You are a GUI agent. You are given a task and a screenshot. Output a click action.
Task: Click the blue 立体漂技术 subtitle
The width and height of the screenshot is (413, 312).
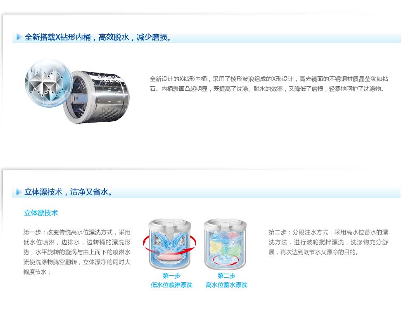[x=41, y=213]
